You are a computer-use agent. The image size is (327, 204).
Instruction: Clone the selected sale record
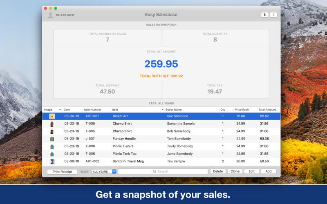[235, 171]
